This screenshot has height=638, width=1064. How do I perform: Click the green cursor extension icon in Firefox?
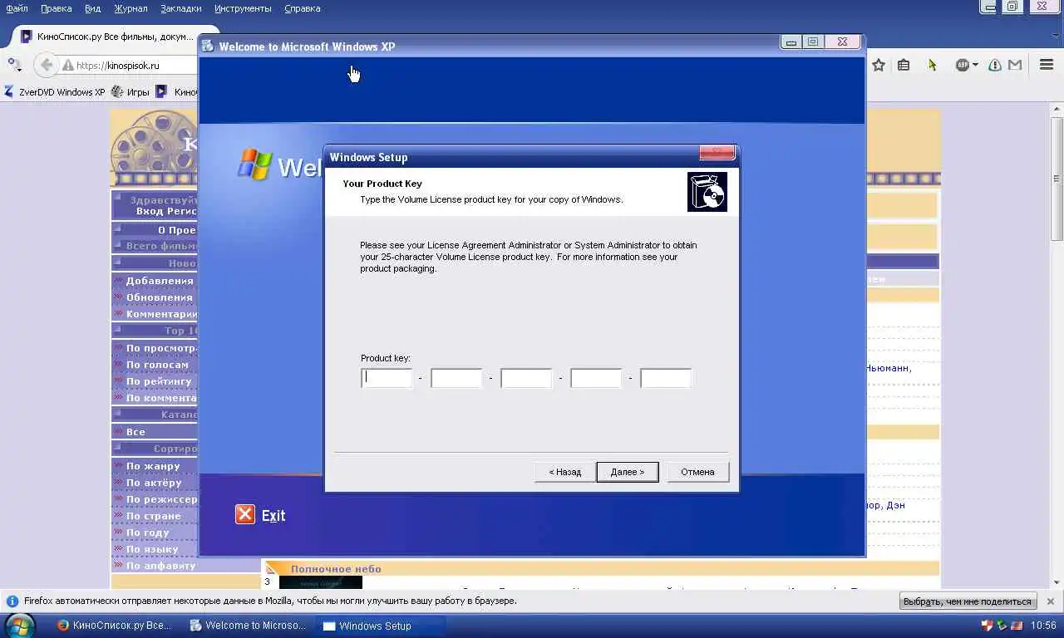click(x=932, y=65)
